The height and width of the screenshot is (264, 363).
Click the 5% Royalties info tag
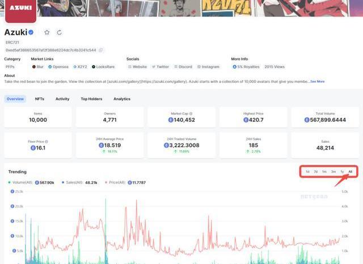click(x=246, y=67)
